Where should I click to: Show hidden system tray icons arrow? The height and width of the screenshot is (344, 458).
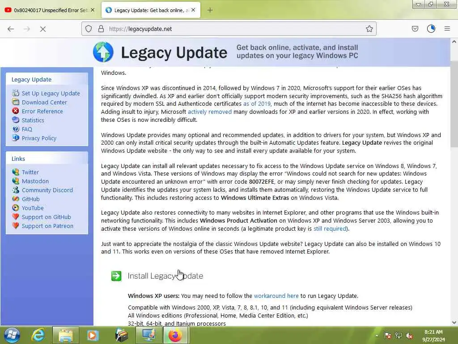377,335
